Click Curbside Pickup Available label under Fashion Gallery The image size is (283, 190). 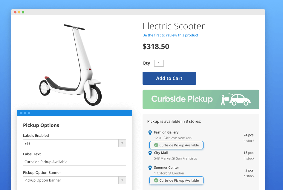(x=179, y=145)
